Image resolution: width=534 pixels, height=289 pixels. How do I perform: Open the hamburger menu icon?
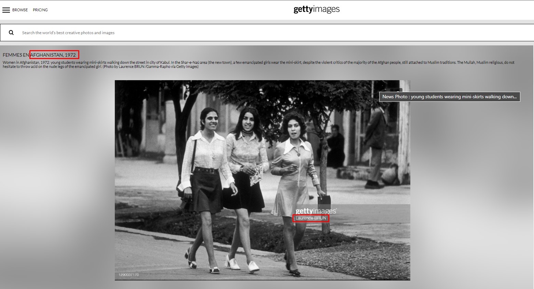(6, 10)
